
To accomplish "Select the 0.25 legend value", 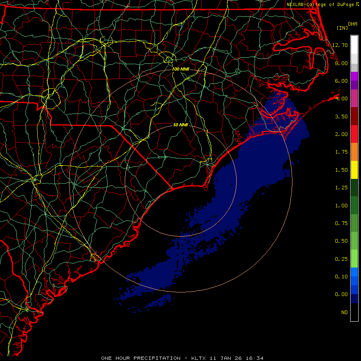I will pos(341,259).
